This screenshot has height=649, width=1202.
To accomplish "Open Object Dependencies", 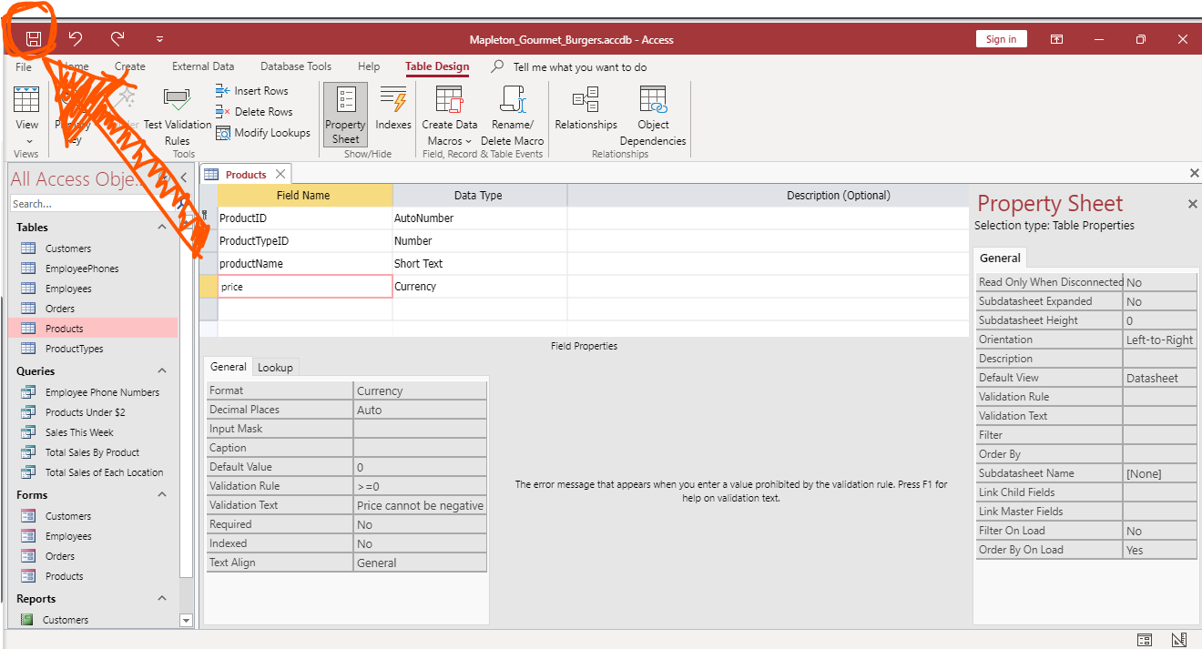I will (653, 116).
